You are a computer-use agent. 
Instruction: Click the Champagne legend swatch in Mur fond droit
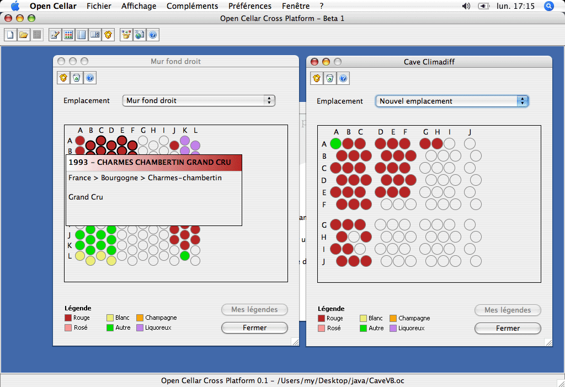pos(140,318)
